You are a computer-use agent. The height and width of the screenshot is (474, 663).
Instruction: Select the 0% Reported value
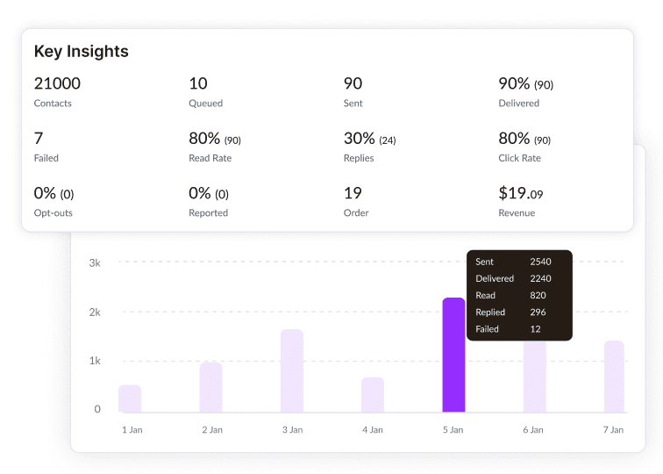(x=209, y=193)
